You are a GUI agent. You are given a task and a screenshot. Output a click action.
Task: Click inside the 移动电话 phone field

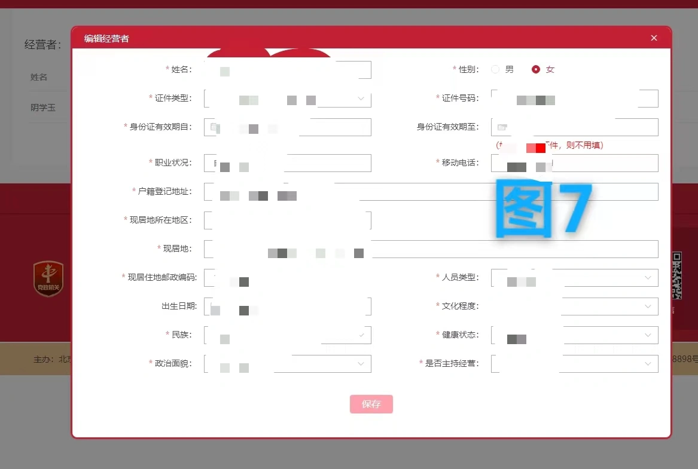click(x=574, y=163)
